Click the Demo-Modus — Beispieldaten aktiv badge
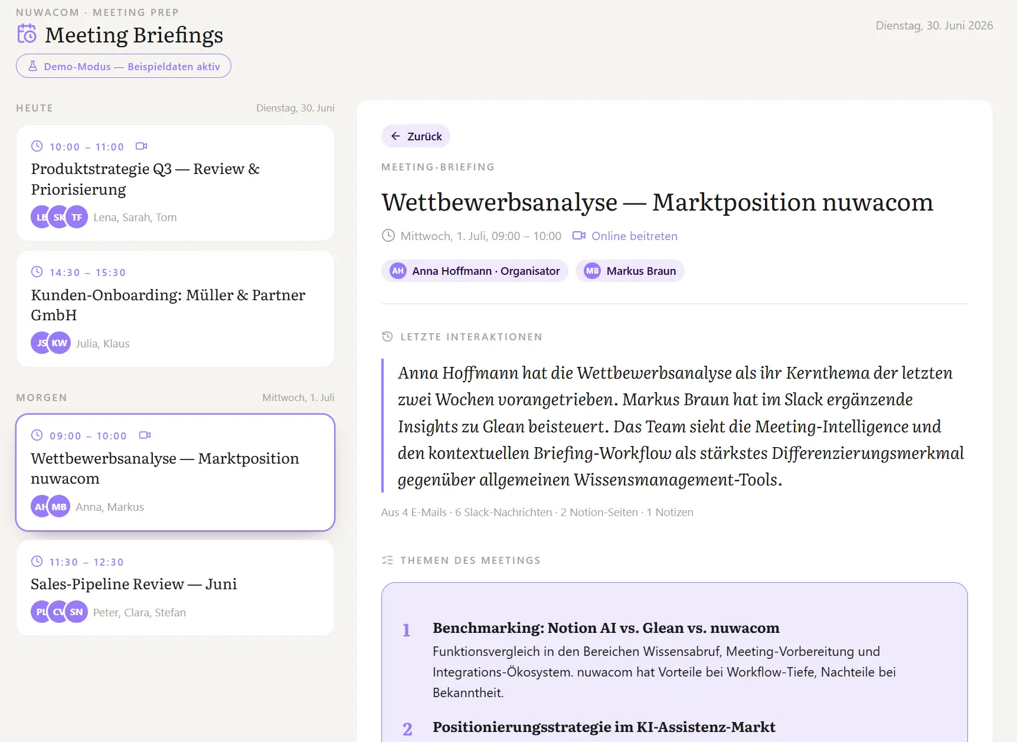Image resolution: width=1017 pixels, height=742 pixels. (x=123, y=66)
